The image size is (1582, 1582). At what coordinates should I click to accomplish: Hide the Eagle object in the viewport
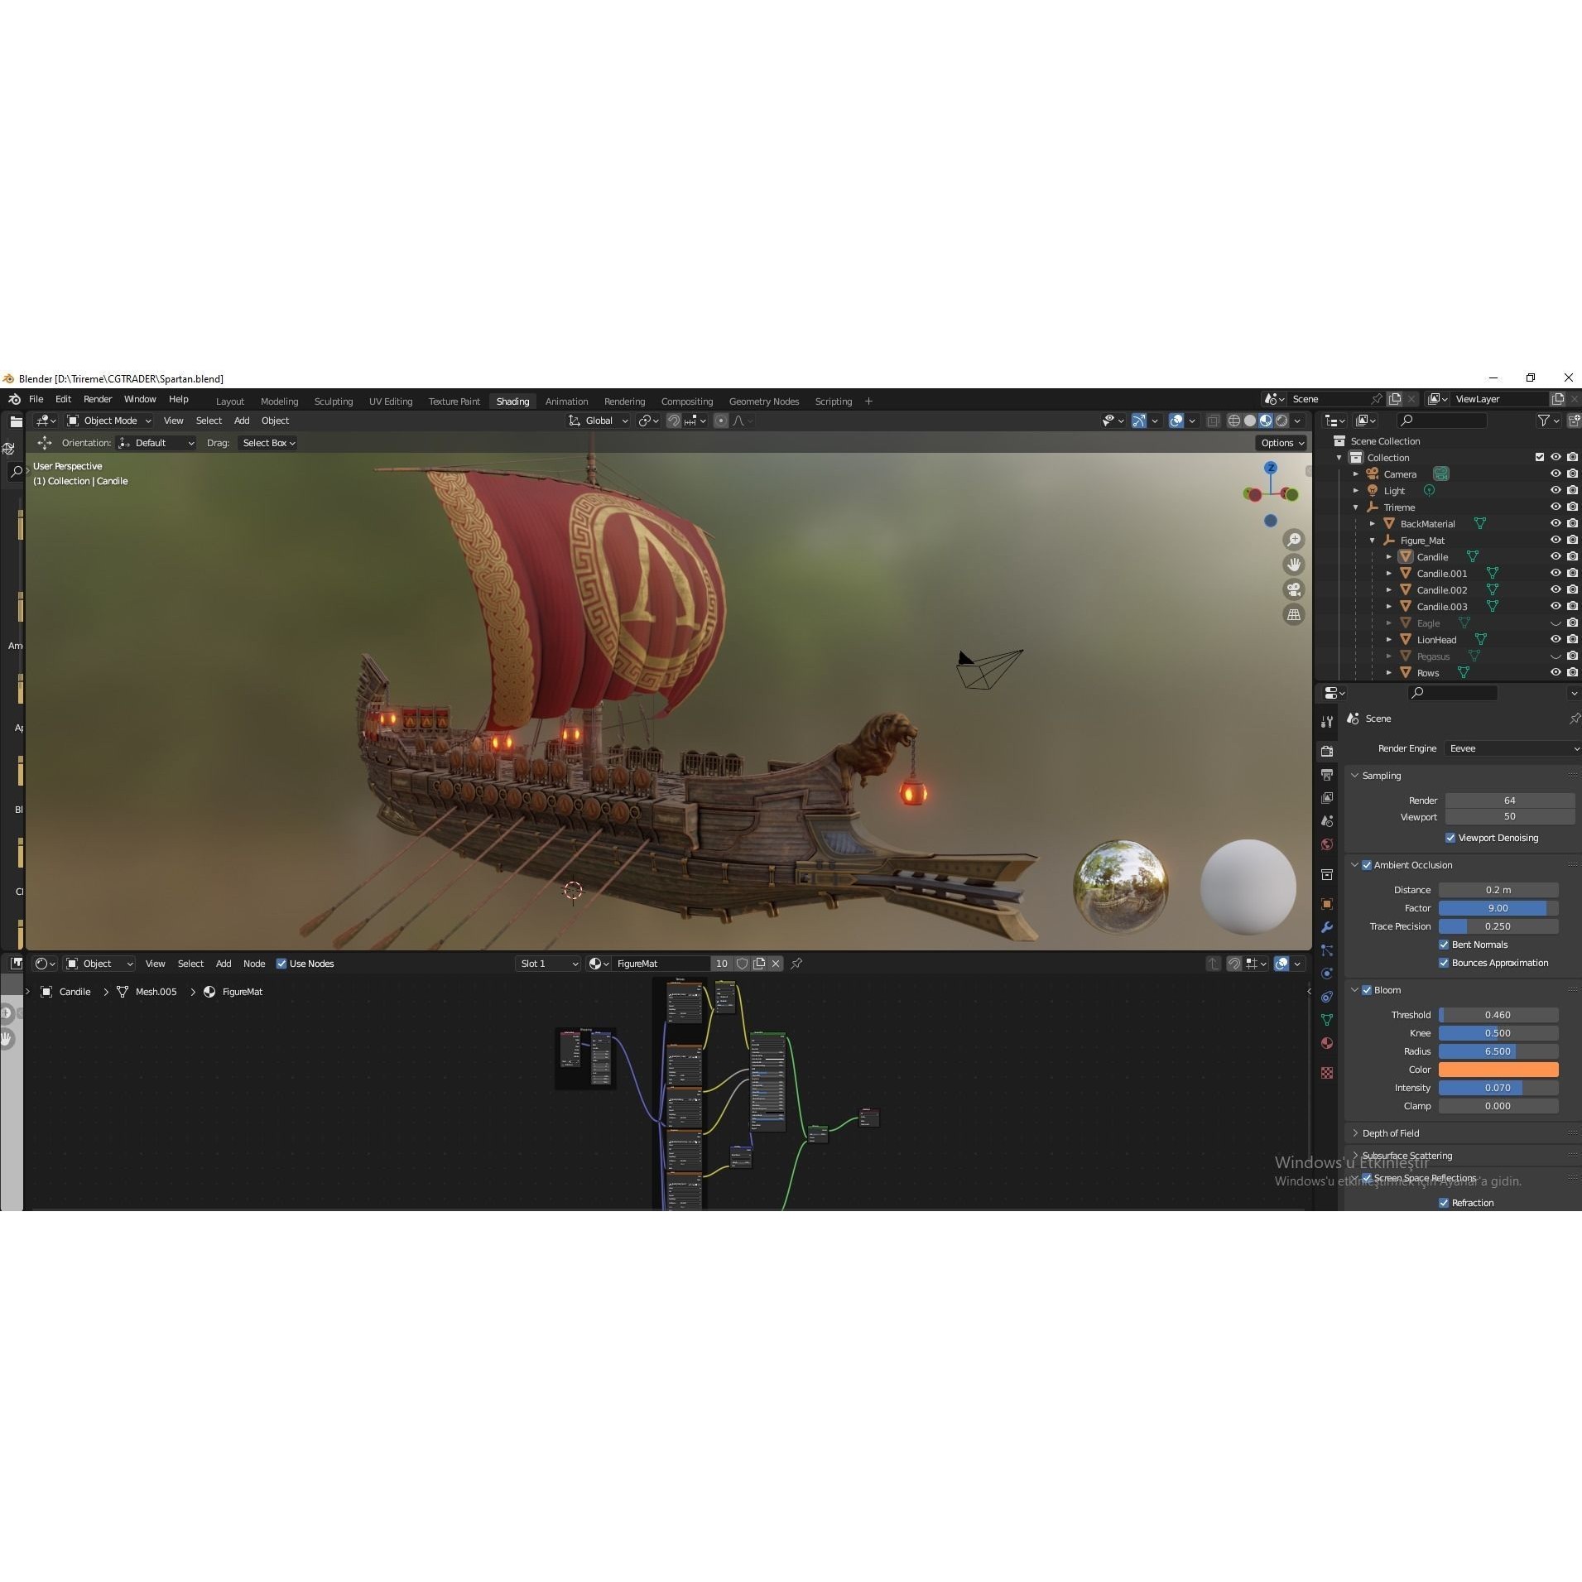coord(1557,623)
